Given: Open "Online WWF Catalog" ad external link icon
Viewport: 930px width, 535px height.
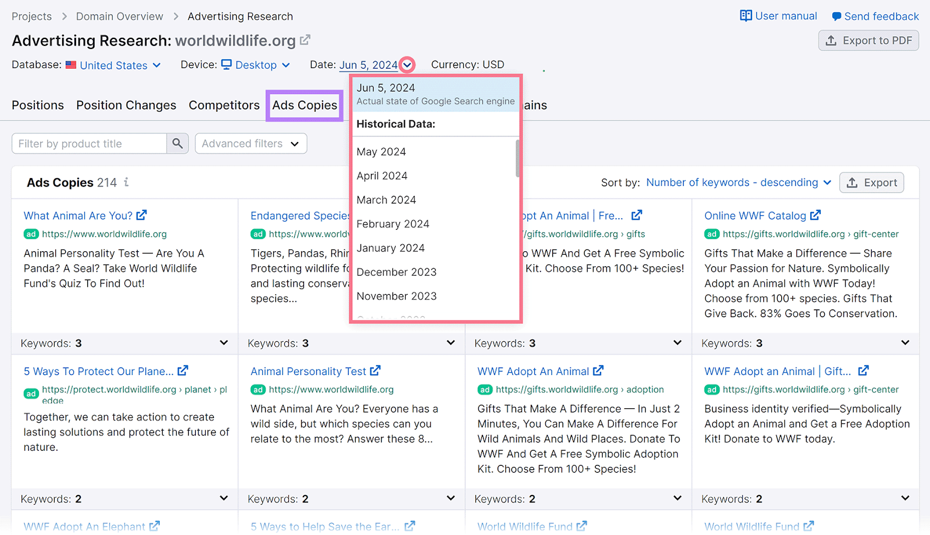Looking at the screenshot, I should tap(816, 215).
